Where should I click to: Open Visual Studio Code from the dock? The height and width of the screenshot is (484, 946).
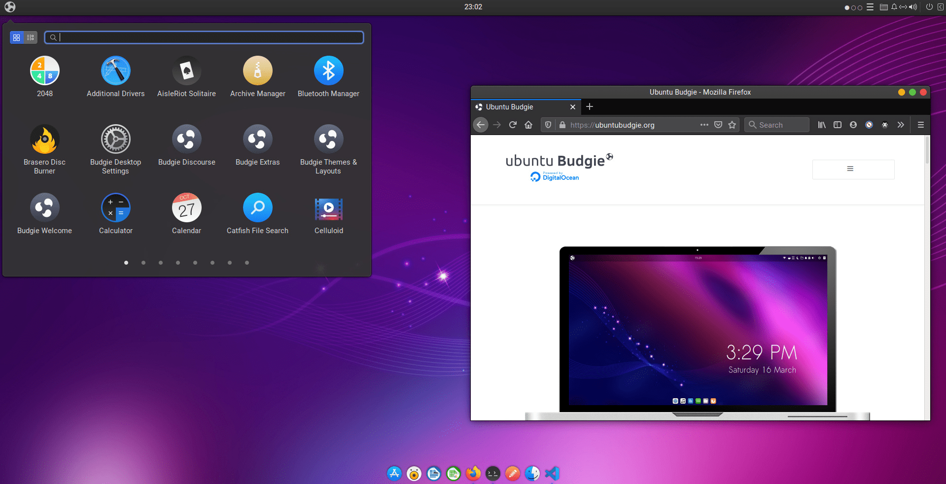[552, 474]
